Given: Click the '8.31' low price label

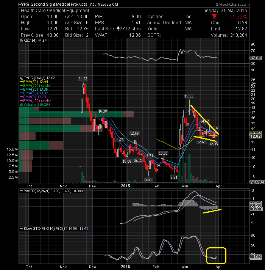Looking at the screenshot, I should (174, 177).
